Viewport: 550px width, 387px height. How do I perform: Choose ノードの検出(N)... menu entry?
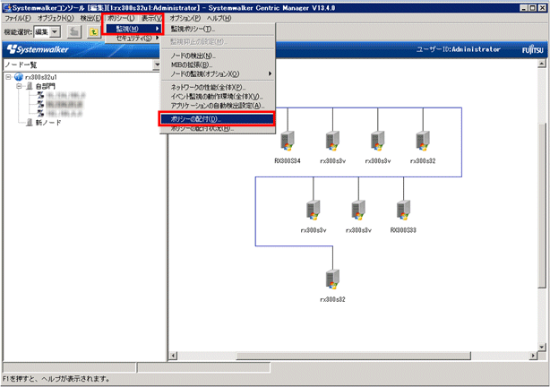(218, 56)
